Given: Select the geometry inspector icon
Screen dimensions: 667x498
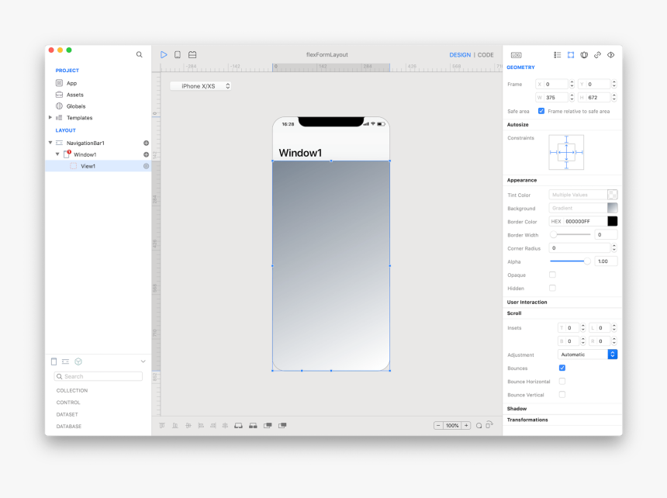Looking at the screenshot, I should [x=571, y=55].
